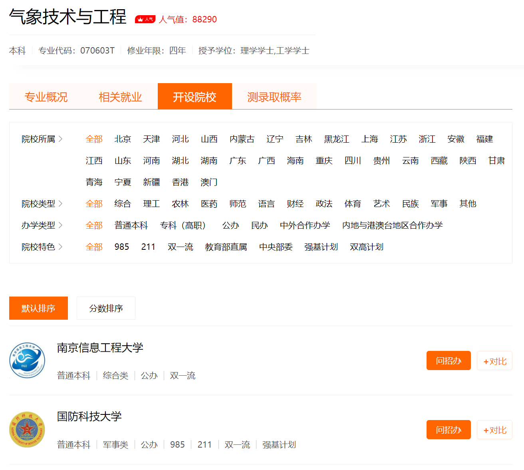Open the 国防科技大学 school page

coord(89,416)
